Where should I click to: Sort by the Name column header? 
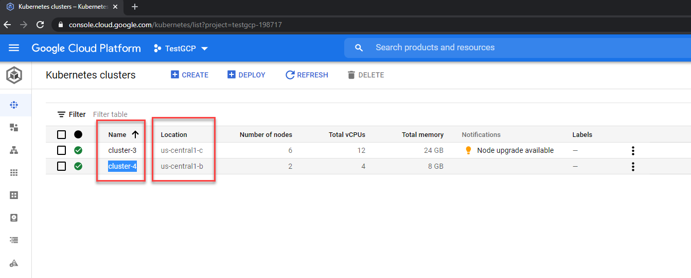(117, 134)
